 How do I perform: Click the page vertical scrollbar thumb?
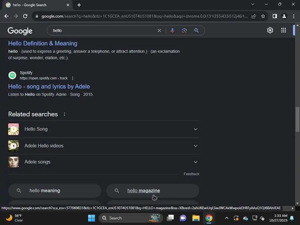click(297, 119)
